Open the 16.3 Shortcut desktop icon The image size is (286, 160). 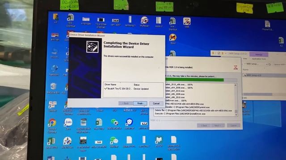pyautogui.click(x=71, y=20)
